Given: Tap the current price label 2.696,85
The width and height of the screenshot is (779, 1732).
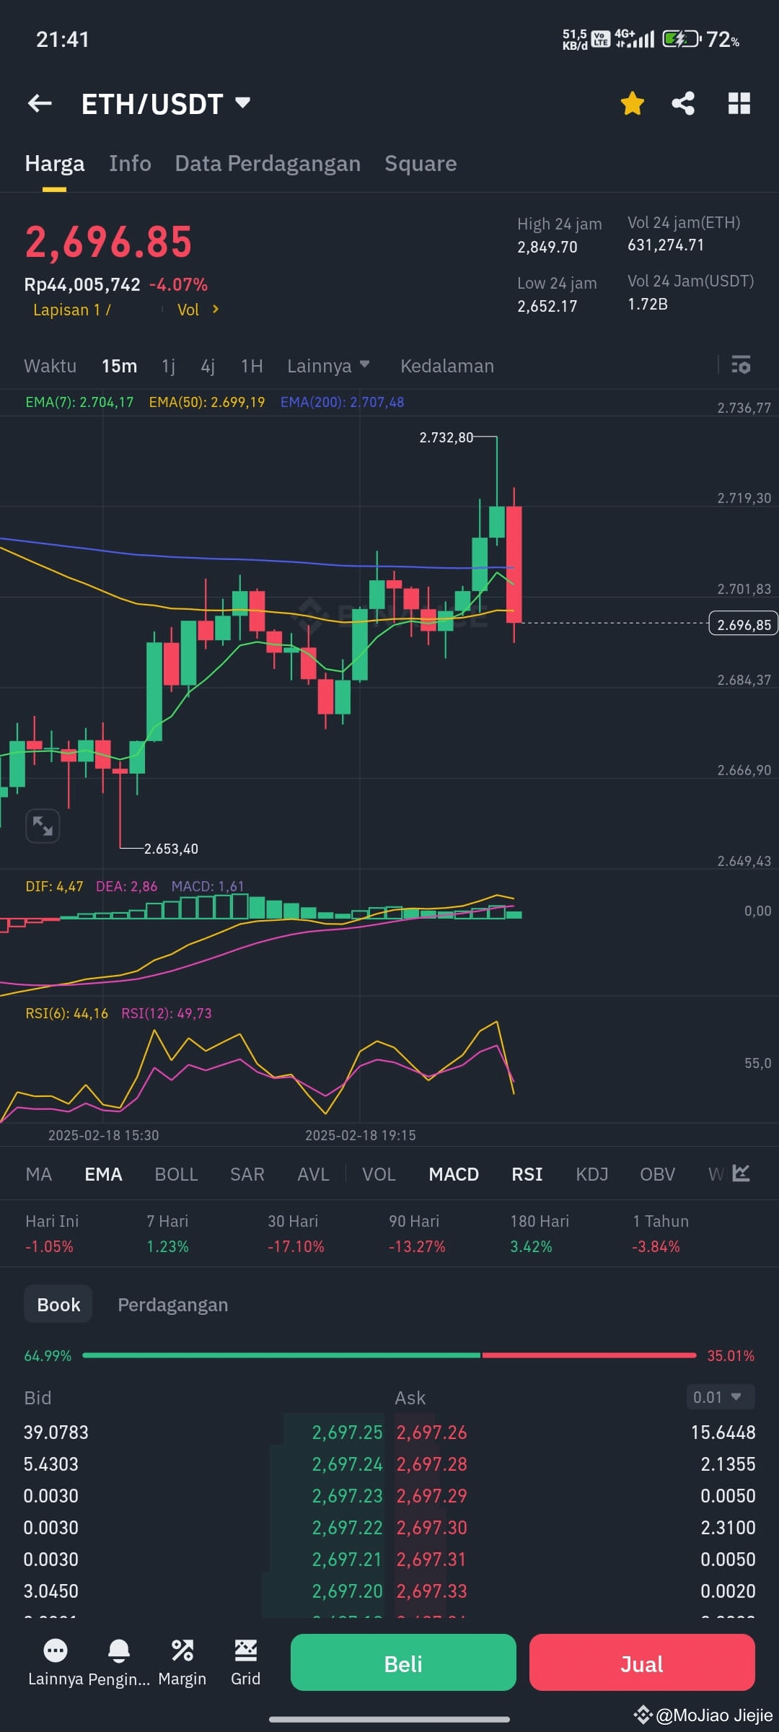Looking at the screenshot, I should coord(744,624).
